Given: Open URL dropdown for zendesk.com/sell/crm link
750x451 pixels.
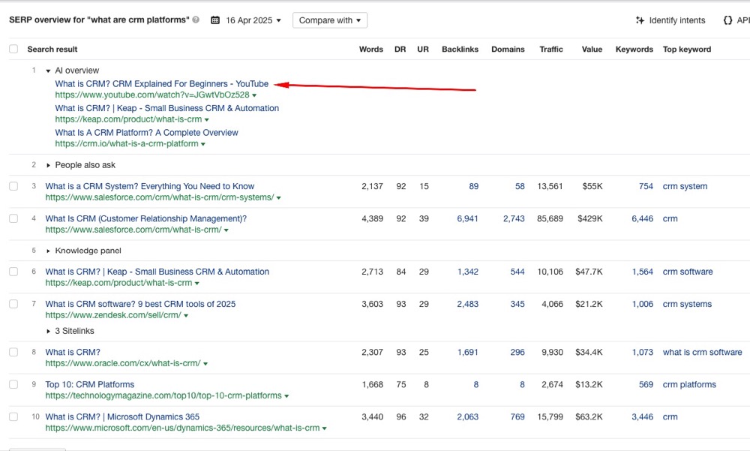Looking at the screenshot, I should coord(186,315).
